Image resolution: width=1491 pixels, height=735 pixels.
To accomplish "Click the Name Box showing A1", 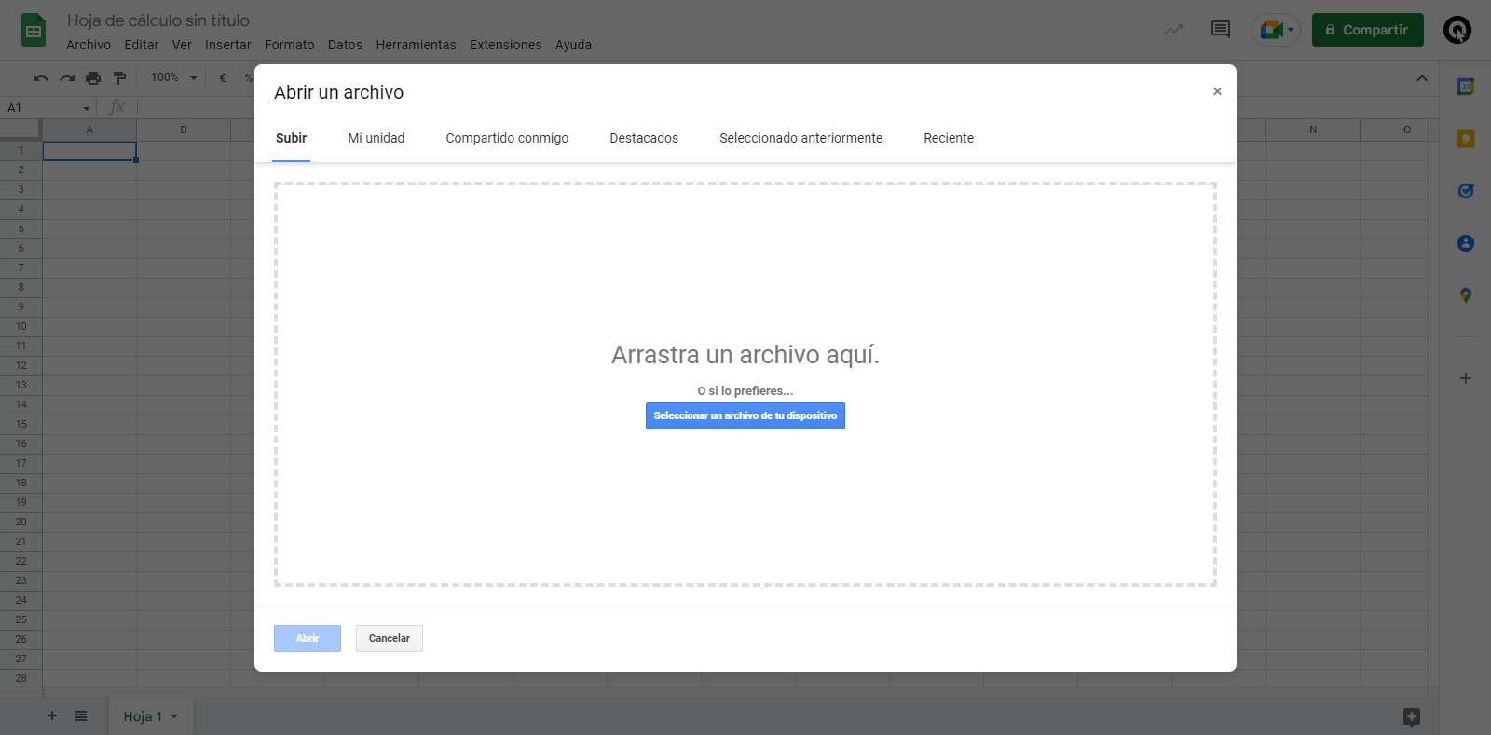I will tap(47, 108).
